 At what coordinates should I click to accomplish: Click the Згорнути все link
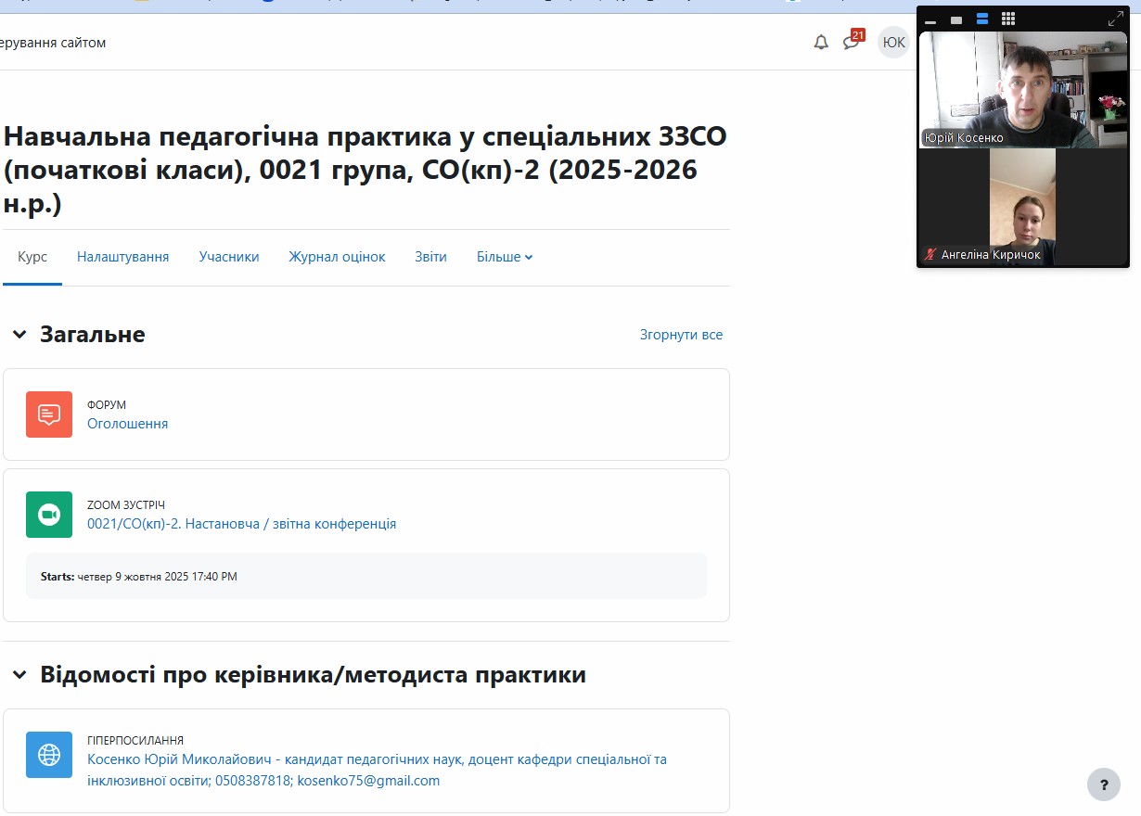(681, 335)
